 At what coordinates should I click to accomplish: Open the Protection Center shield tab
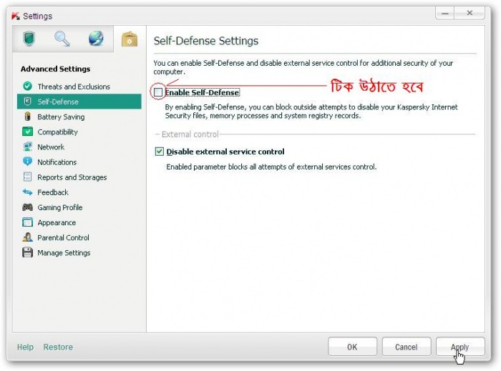(x=29, y=39)
